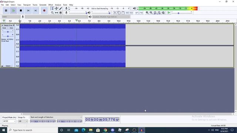237x133 pixels.
Task: Select the Time Shift tool
Action: pos(56,13)
